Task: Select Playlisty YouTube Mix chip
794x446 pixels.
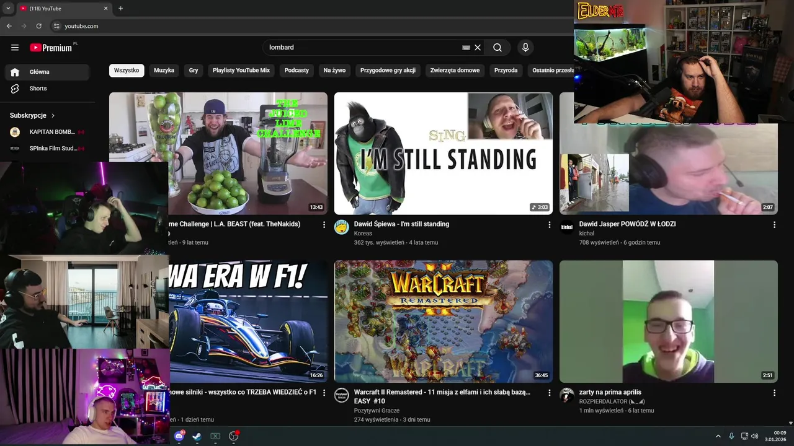Action: pyautogui.click(x=241, y=71)
